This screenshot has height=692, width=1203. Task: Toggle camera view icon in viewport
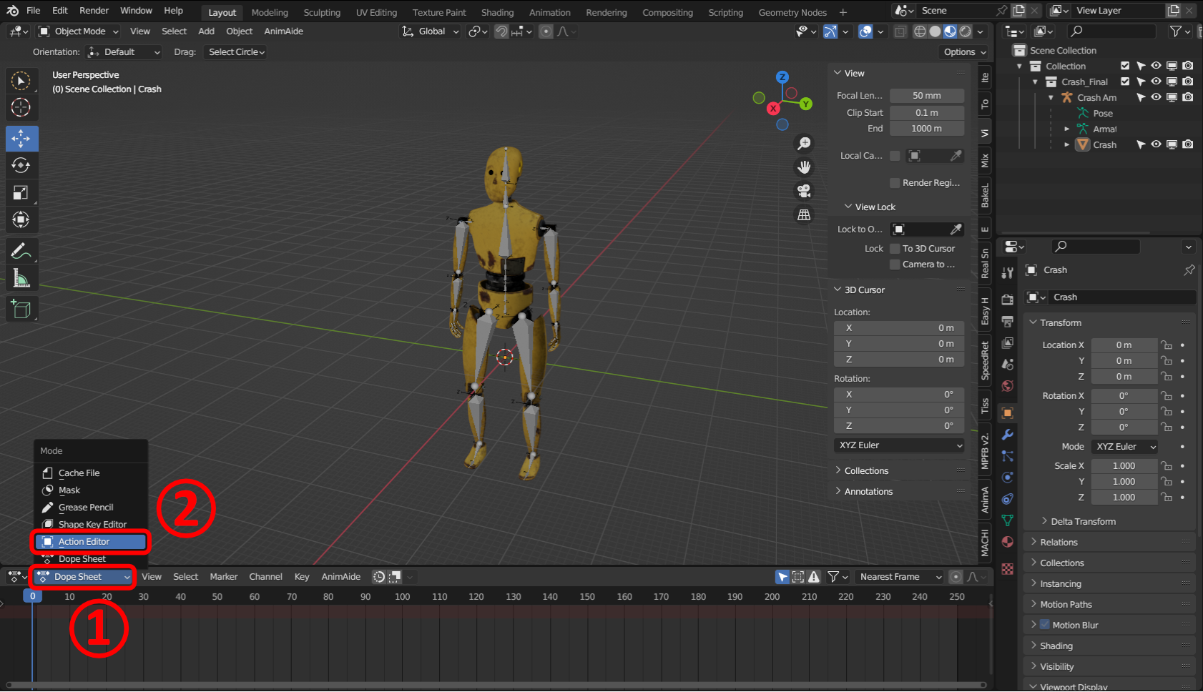tap(804, 191)
